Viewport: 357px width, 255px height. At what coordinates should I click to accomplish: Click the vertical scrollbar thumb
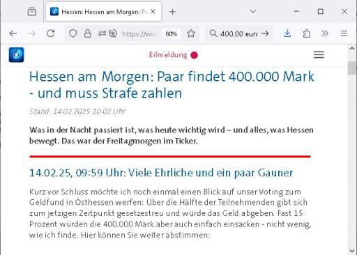tap(352, 68)
